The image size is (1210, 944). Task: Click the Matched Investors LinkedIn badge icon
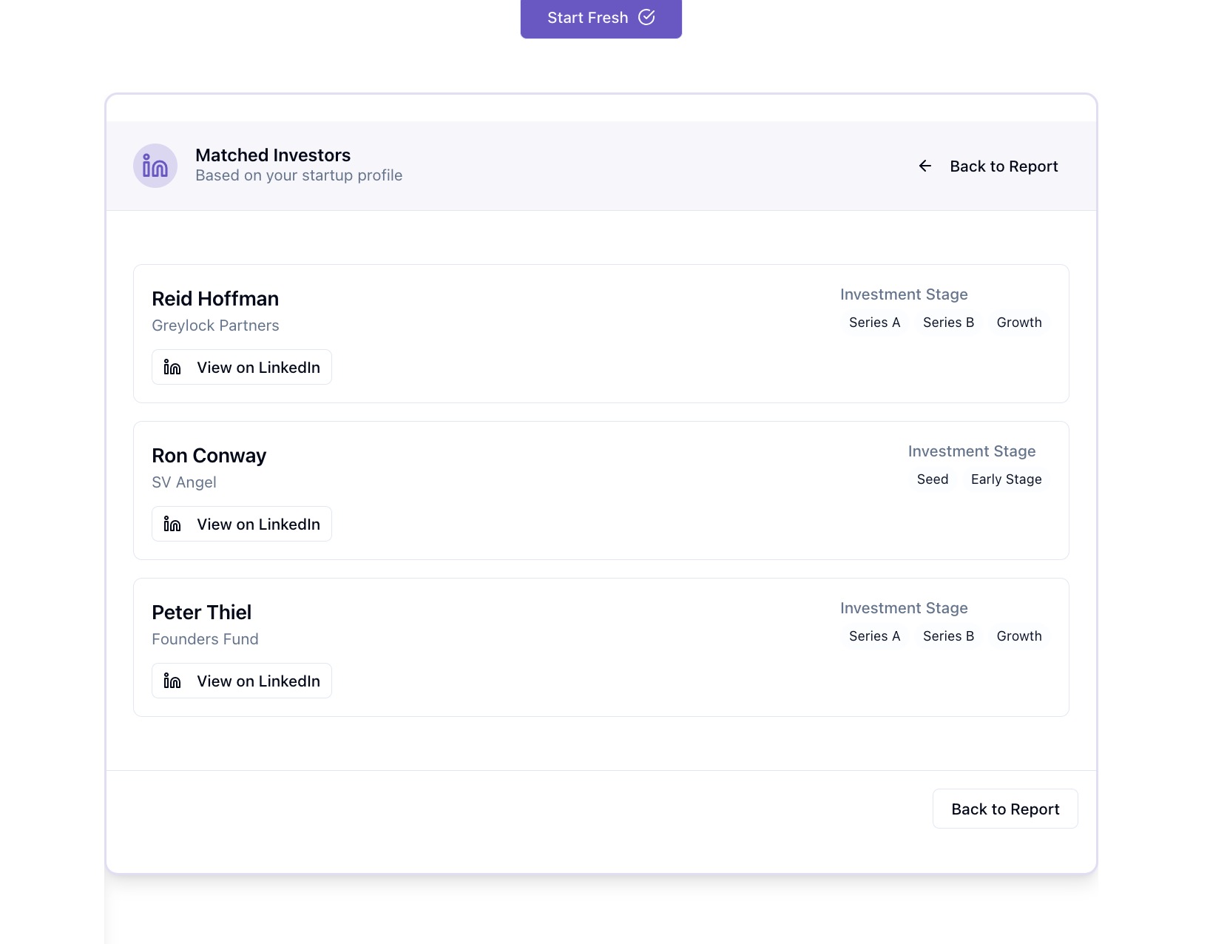(x=155, y=166)
